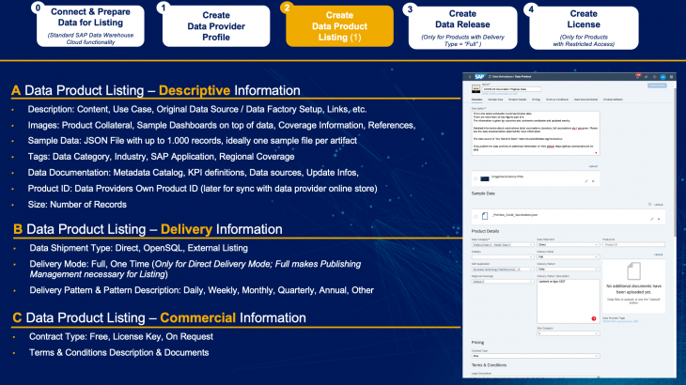Click the product Name input field
686x385 pixels.
[x=511, y=89]
